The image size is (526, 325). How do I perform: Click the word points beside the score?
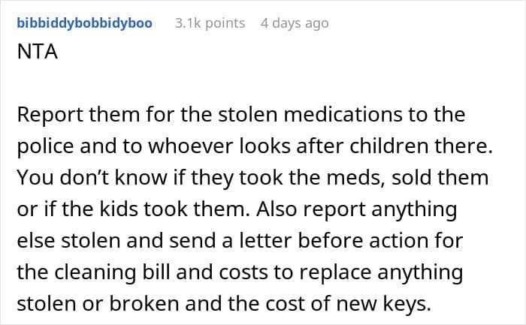[225, 23]
